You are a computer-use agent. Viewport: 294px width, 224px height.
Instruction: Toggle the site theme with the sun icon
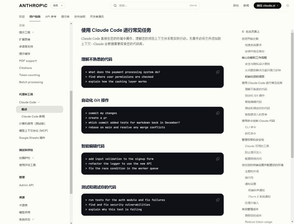click(287, 5)
